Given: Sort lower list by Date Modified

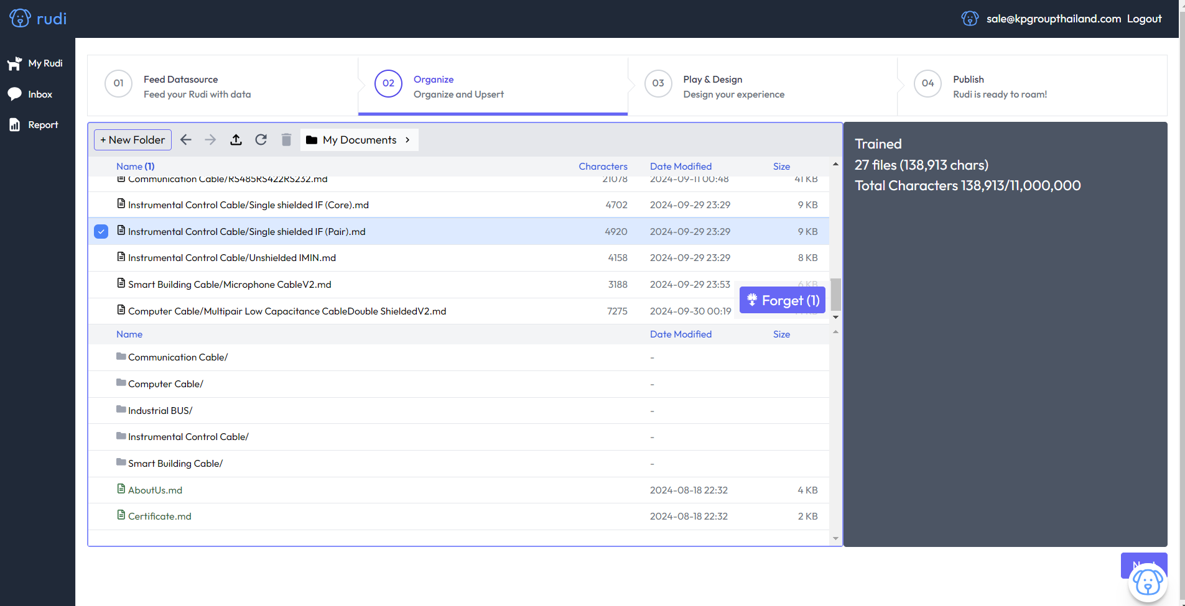Looking at the screenshot, I should [681, 334].
